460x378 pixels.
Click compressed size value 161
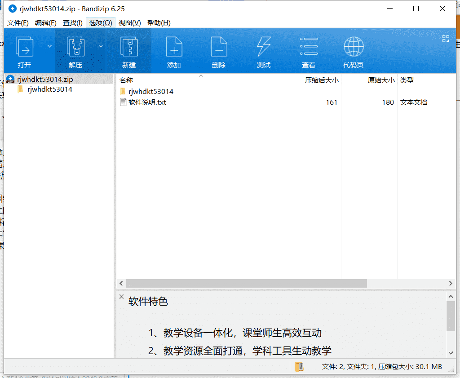pyautogui.click(x=332, y=102)
